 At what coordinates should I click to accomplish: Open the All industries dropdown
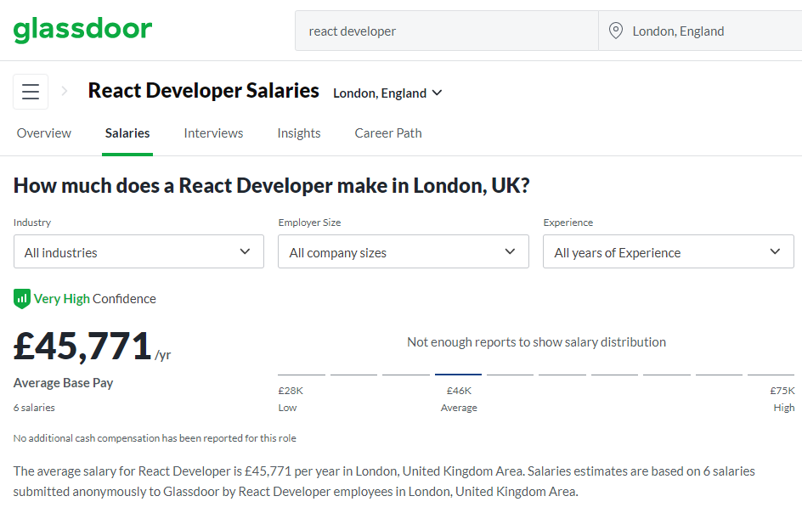(138, 251)
